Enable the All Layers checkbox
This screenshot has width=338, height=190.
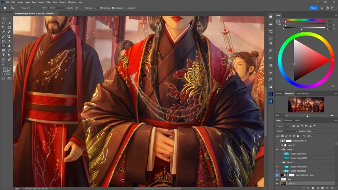126,8
